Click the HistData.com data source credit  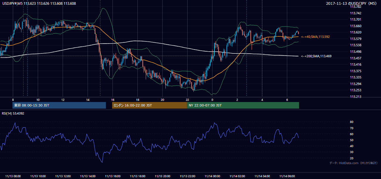click(354, 163)
